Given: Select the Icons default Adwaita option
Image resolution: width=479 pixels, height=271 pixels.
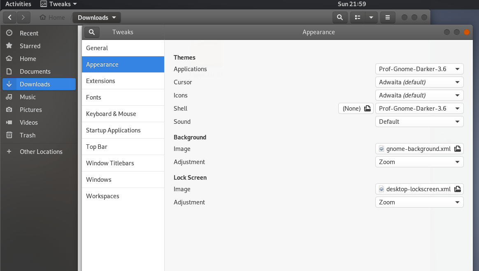Looking at the screenshot, I should (x=419, y=95).
